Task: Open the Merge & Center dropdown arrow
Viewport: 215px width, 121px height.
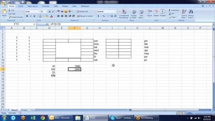Action: pos(94,16)
